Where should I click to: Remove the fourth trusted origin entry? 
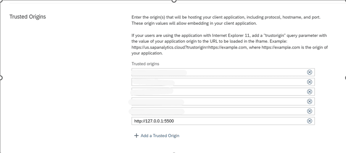pos(309,101)
